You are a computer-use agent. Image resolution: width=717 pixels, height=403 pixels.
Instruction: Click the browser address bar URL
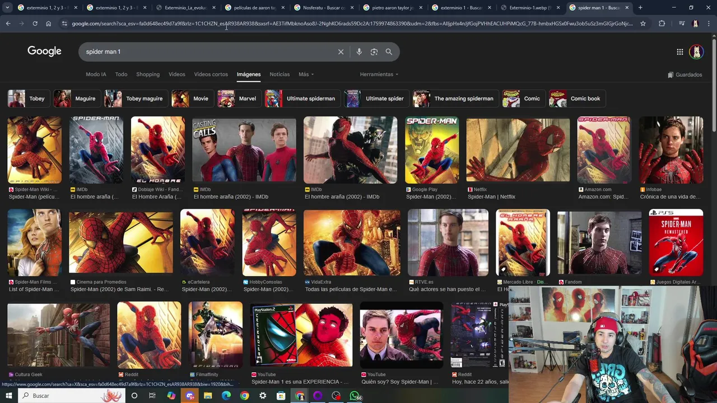point(352,24)
